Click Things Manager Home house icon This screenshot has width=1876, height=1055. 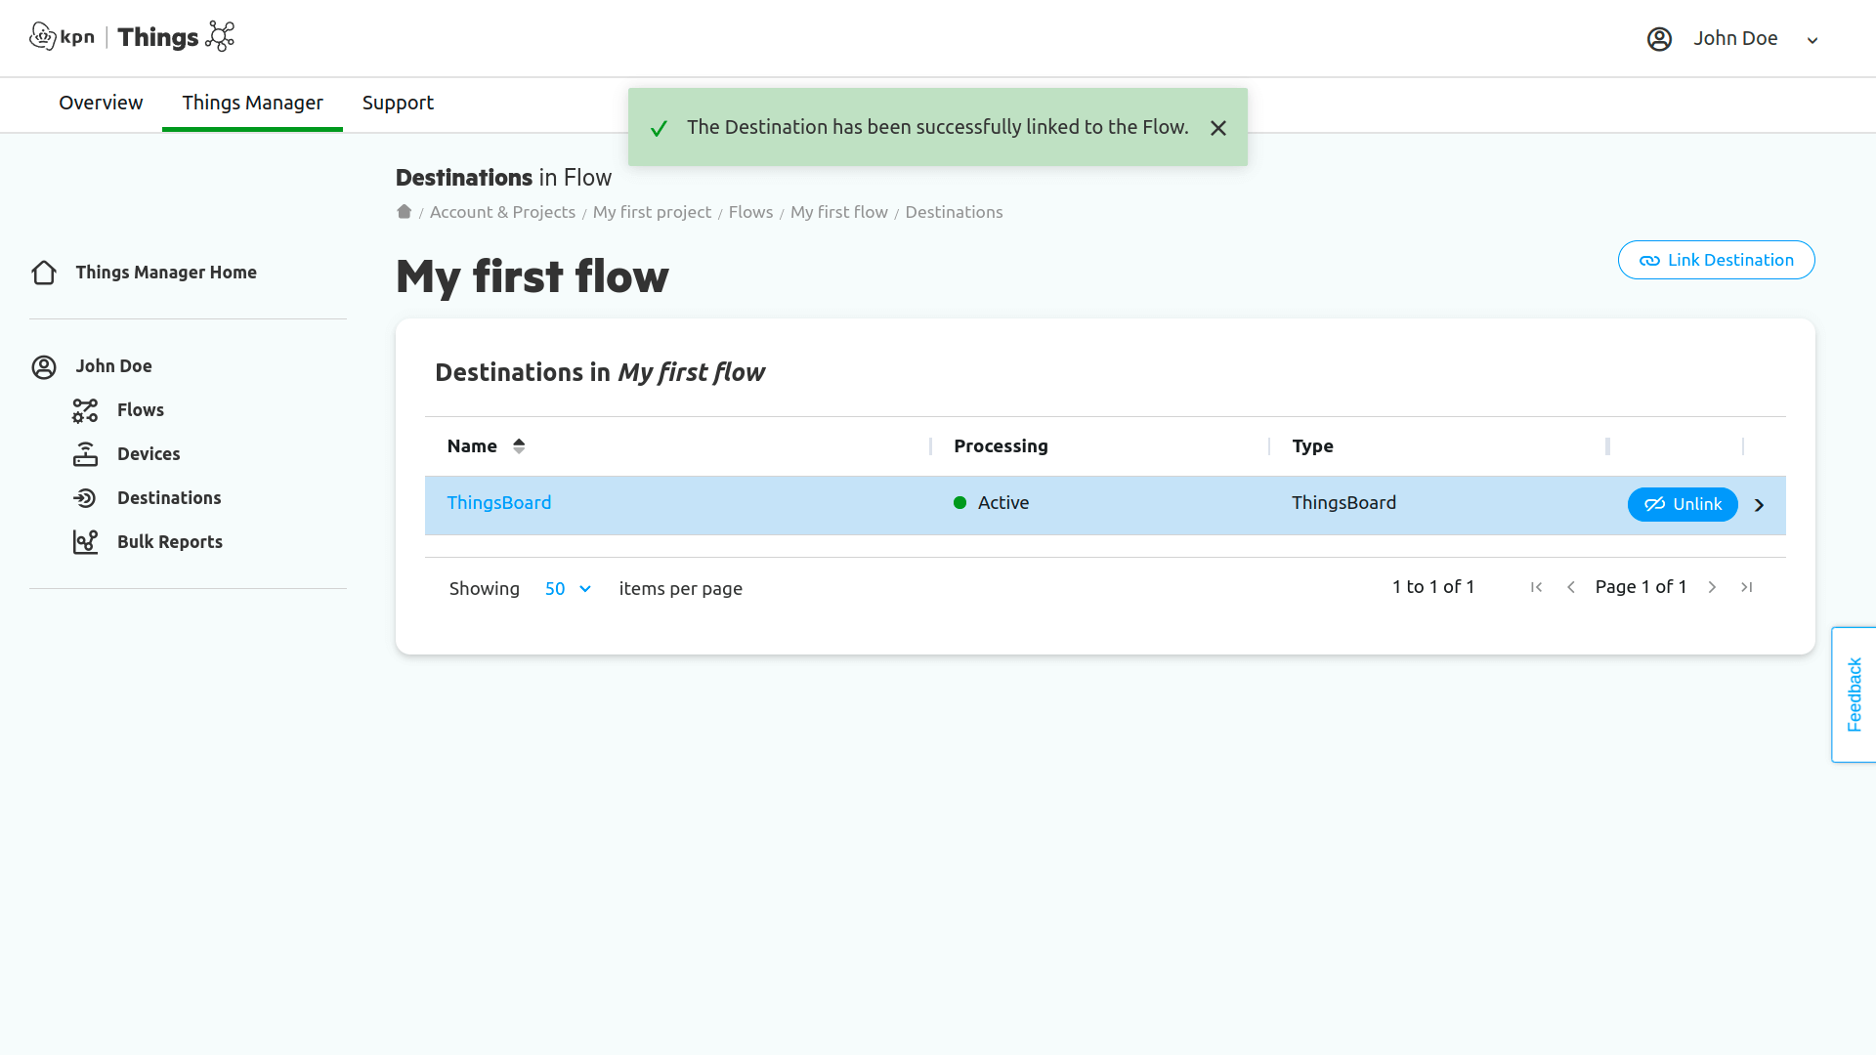coord(44,273)
